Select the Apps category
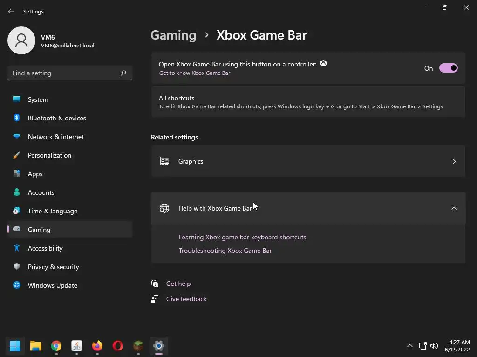The width and height of the screenshot is (477, 357). click(70, 174)
